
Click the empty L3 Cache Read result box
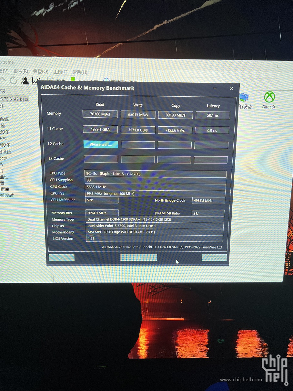tap(101, 159)
